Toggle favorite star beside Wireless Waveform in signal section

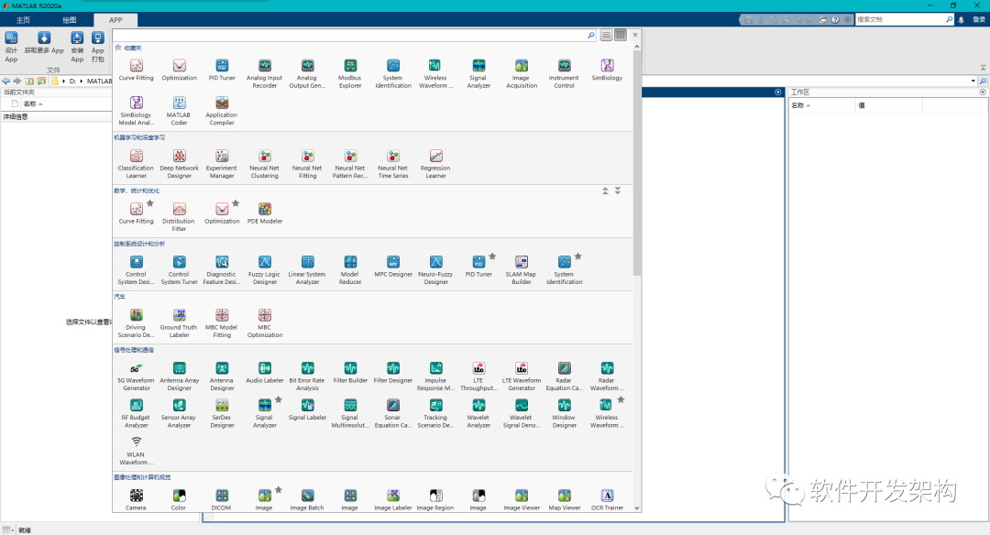tap(621, 399)
